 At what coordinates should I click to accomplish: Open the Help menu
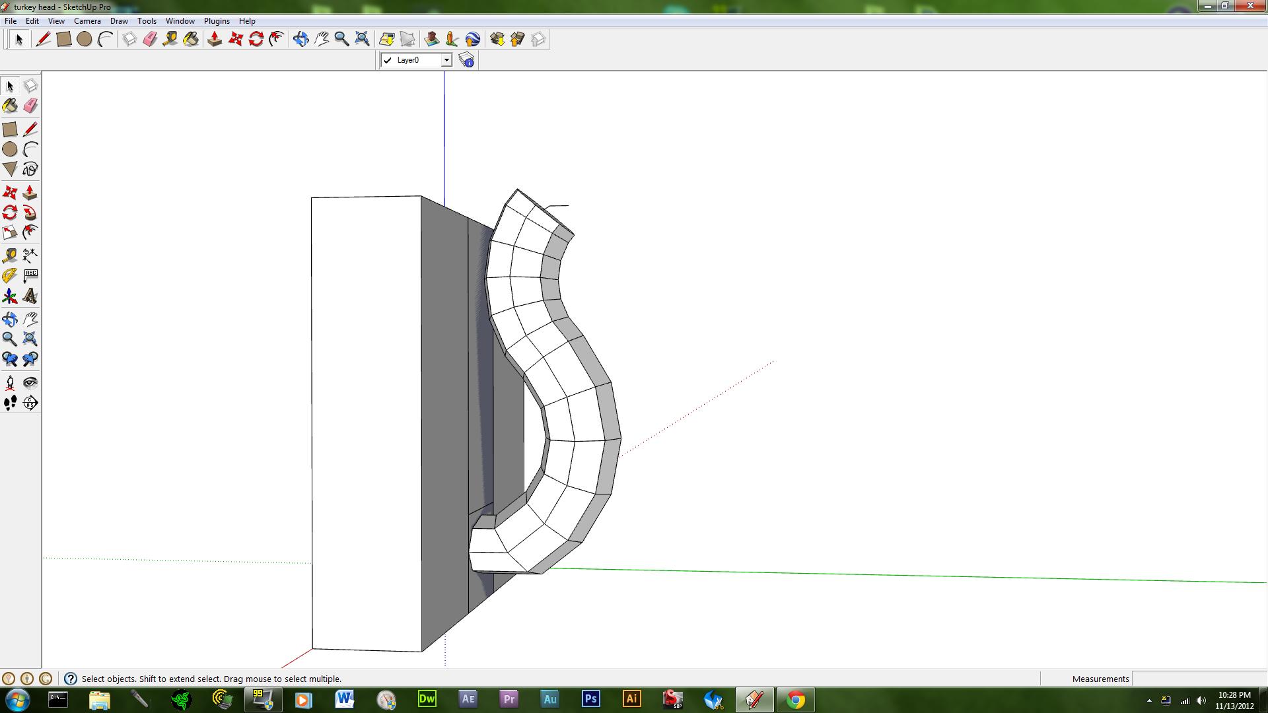pyautogui.click(x=247, y=21)
